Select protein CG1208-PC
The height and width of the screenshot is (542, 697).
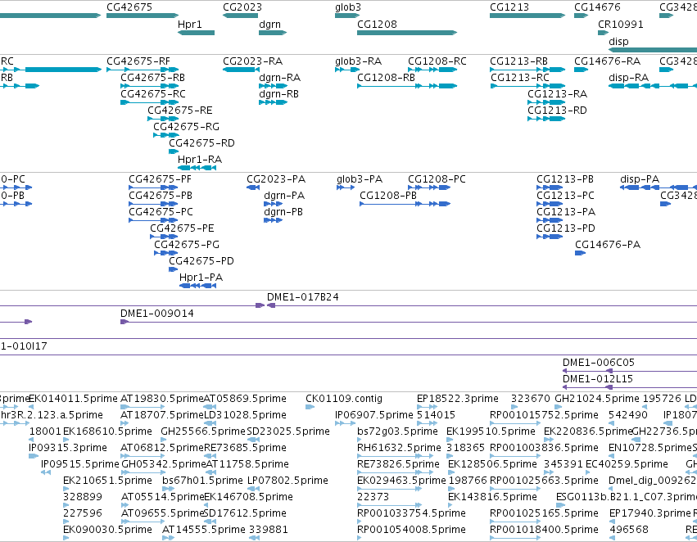click(x=437, y=179)
